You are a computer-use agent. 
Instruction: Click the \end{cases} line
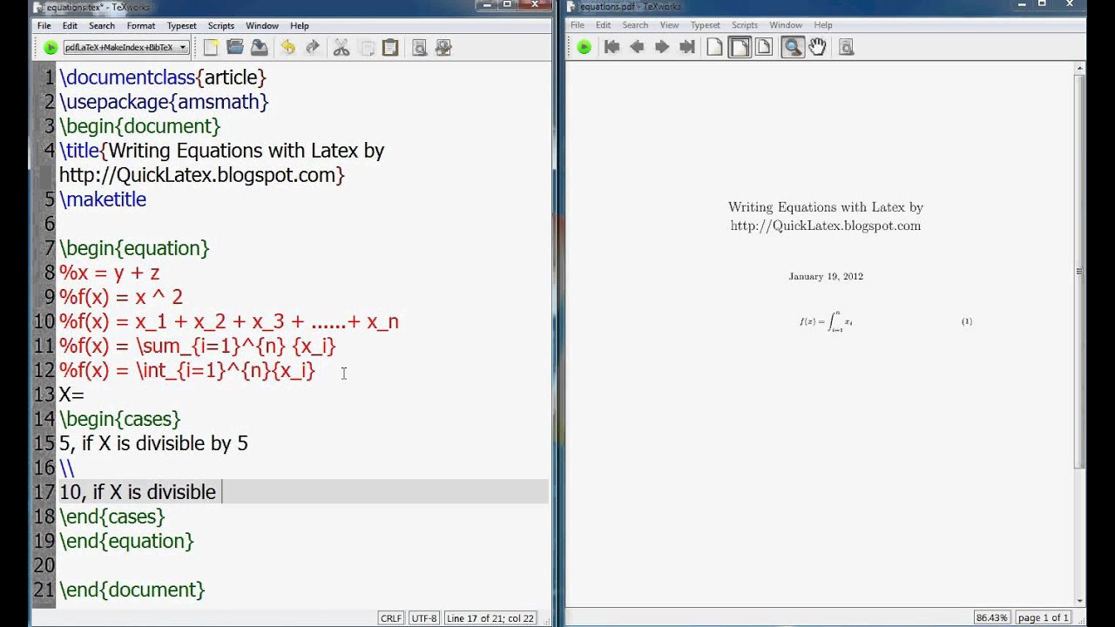tap(112, 516)
